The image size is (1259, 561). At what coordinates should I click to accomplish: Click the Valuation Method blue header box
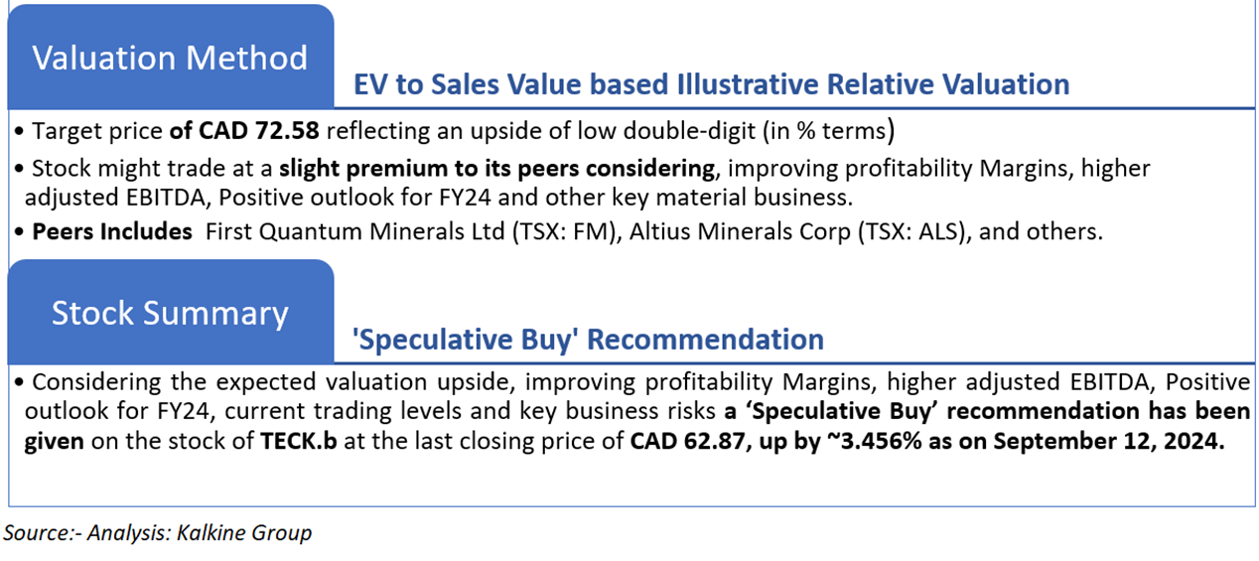(170, 58)
